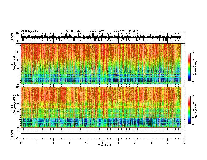This screenshot has height=160, width=207.
Task: Click the "station=OUI" header label
Action: (x=97, y=31)
